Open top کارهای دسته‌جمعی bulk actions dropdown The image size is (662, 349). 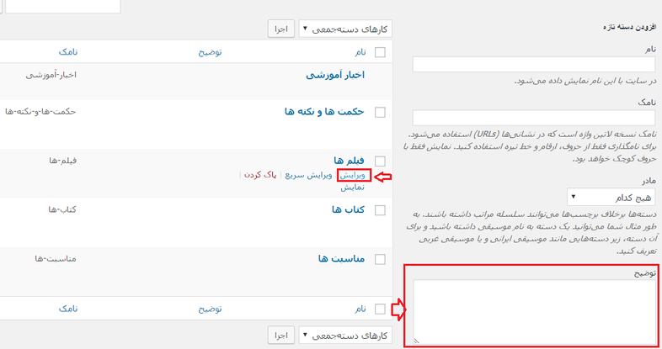345,29
